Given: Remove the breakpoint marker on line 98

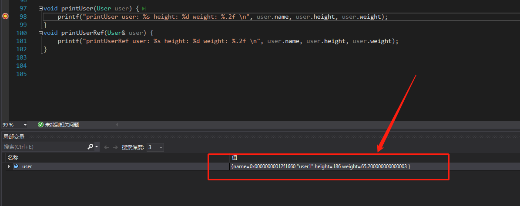Looking at the screenshot, I should point(5,16).
